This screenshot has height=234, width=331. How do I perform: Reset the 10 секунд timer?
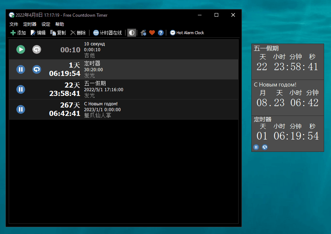[37, 49]
